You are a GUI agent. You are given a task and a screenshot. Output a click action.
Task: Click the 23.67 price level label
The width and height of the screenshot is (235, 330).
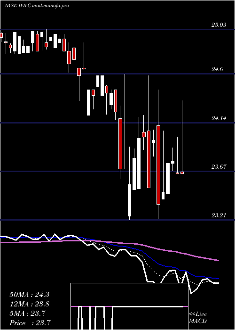click(x=219, y=167)
